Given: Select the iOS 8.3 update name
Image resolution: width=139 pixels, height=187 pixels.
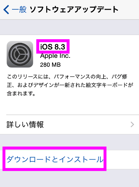Looking at the screenshot, I should [x=53, y=47].
